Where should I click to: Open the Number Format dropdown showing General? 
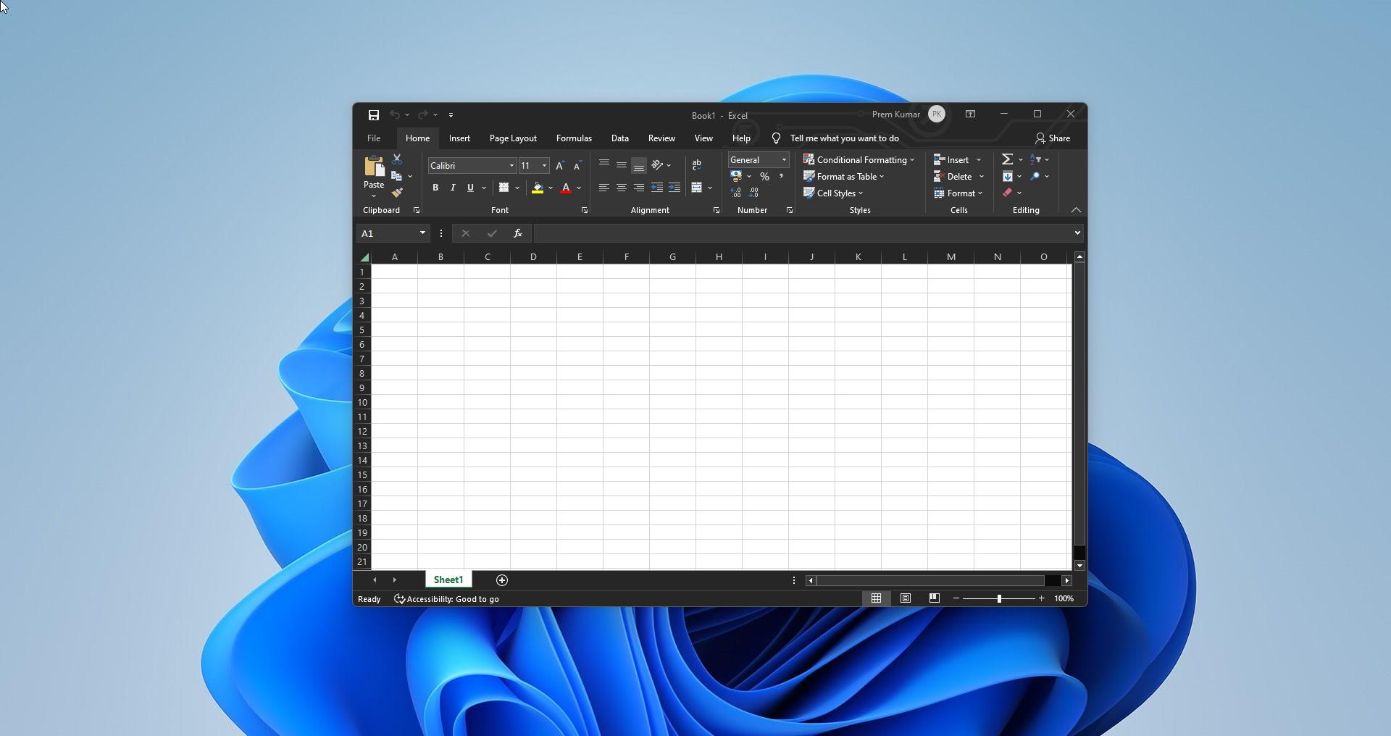(x=783, y=159)
